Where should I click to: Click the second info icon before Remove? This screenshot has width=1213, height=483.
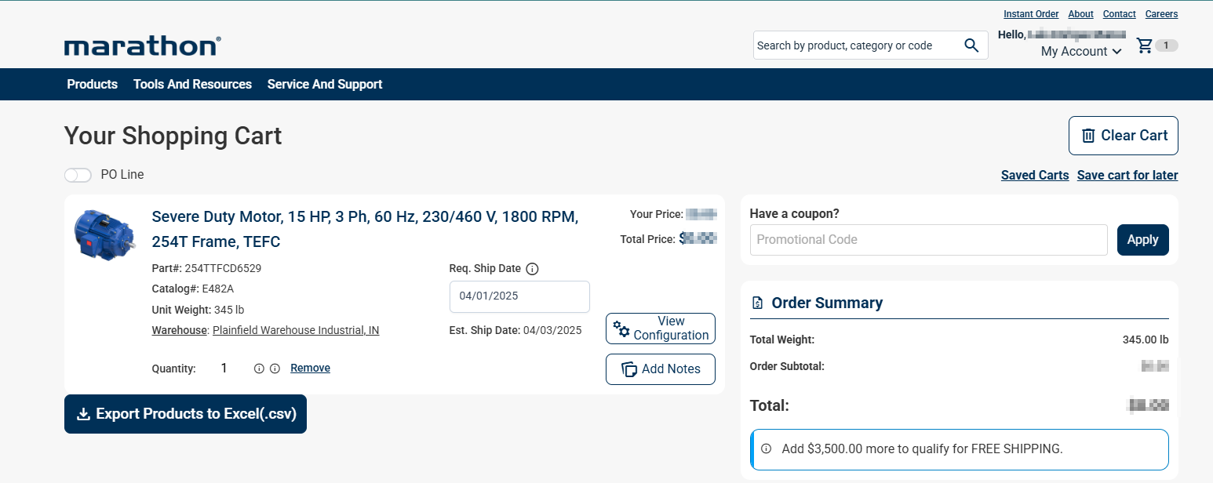275,369
